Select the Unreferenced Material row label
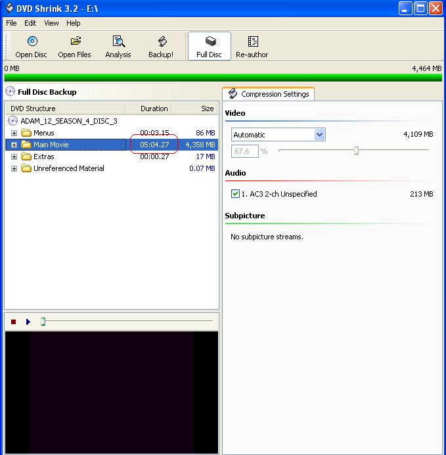Image resolution: width=446 pixels, height=455 pixels. 69,168
